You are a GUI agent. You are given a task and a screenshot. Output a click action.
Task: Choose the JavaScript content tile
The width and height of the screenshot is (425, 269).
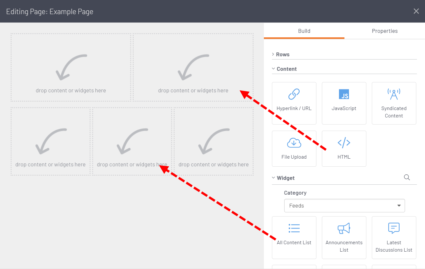(344, 103)
